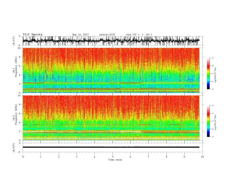Select the "start UT = 1:40:1" text

pyautogui.click(x=139, y=35)
